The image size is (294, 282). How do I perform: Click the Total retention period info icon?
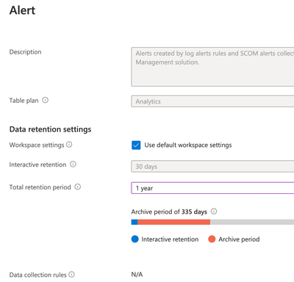[x=78, y=187]
